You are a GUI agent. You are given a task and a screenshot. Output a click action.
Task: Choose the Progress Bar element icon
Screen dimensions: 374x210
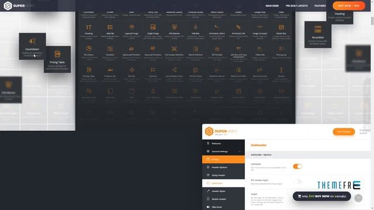tap(110, 70)
